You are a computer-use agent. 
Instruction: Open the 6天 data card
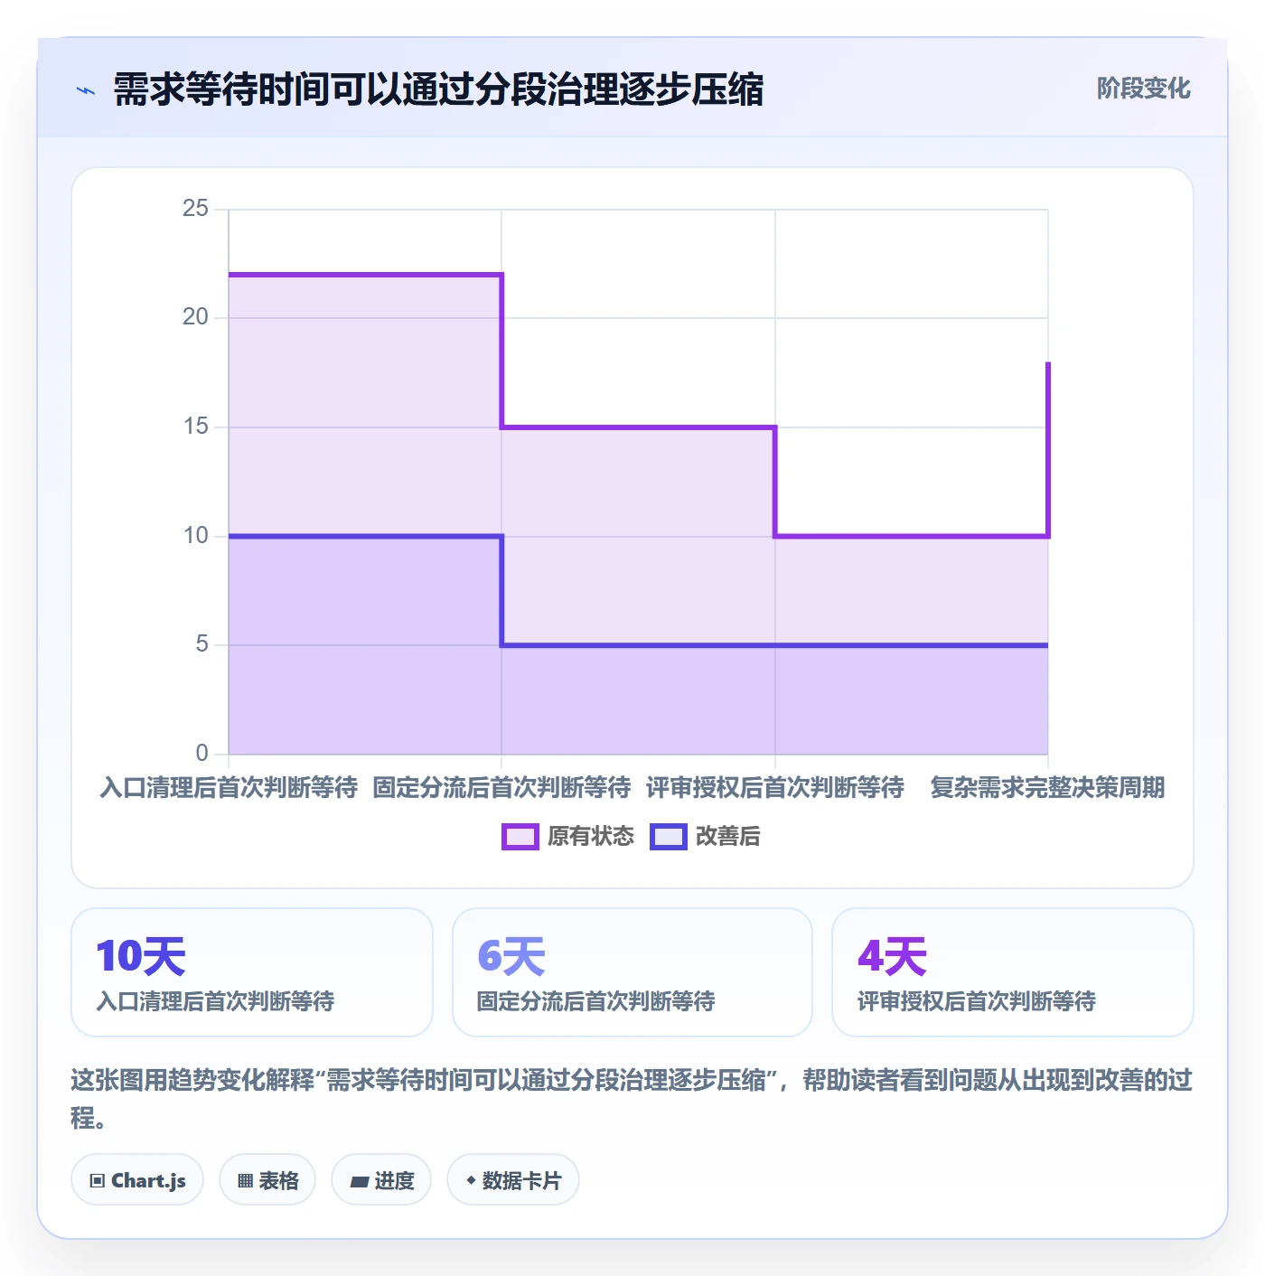click(x=632, y=972)
